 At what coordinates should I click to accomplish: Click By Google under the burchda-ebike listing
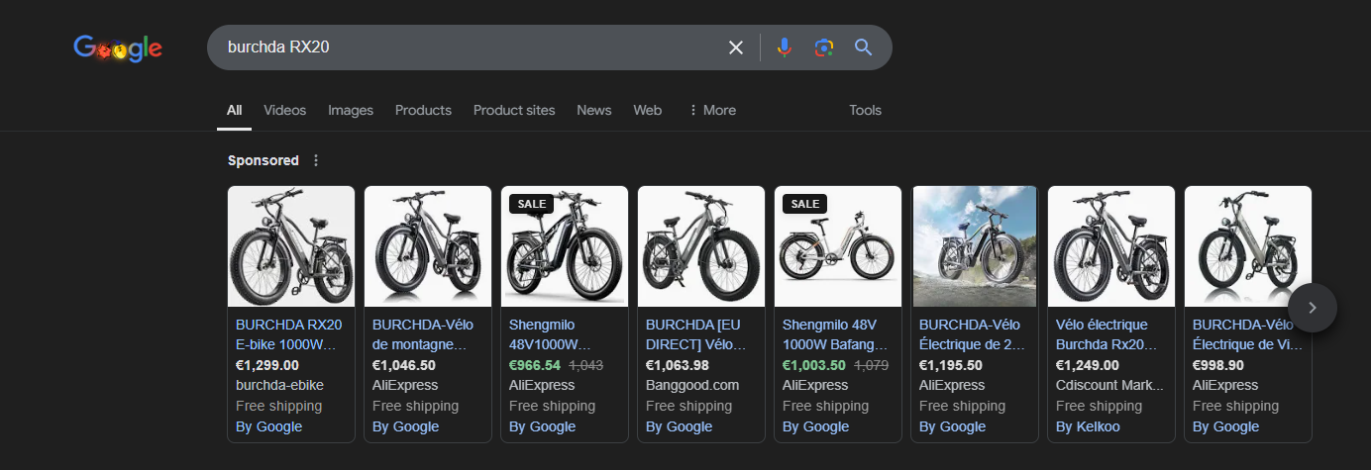(269, 426)
